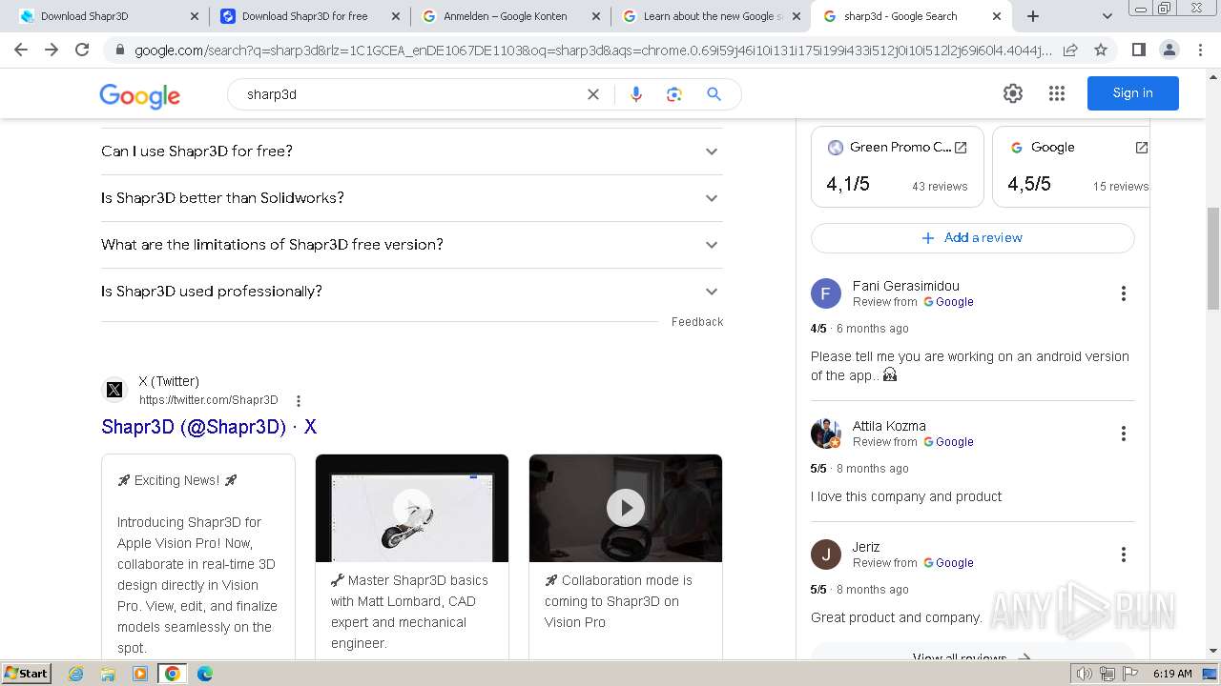Screen dimensions: 1221x686
Task: Click the volume icon in system tray
Action: tap(1084, 674)
